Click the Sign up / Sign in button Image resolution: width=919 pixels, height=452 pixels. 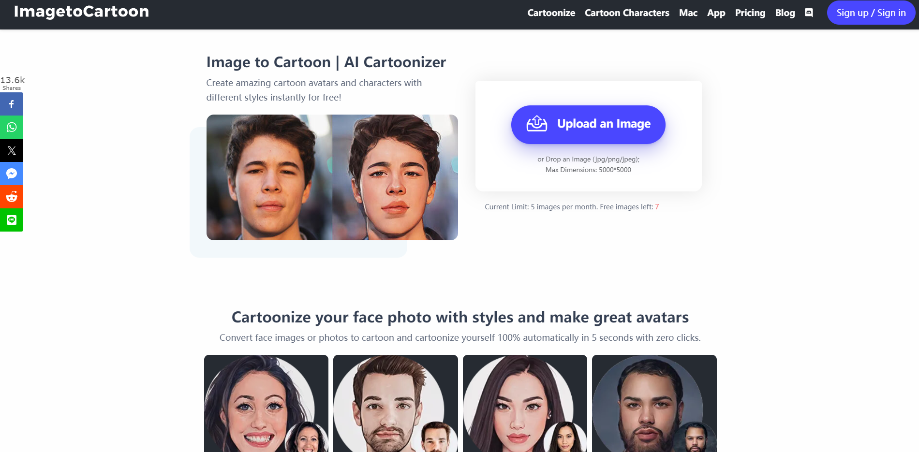[871, 13]
